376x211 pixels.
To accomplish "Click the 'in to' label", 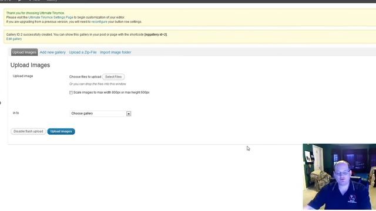I will click(x=16, y=113).
